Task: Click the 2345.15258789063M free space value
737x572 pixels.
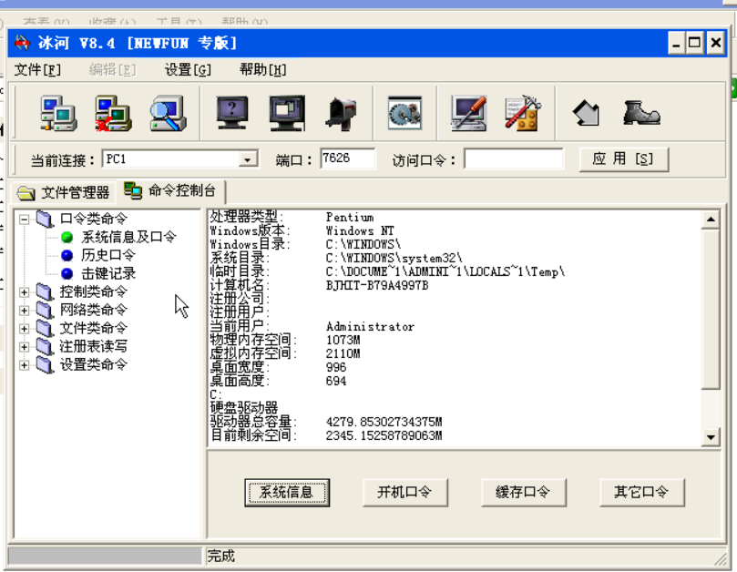Action: [x=384, y=435]
